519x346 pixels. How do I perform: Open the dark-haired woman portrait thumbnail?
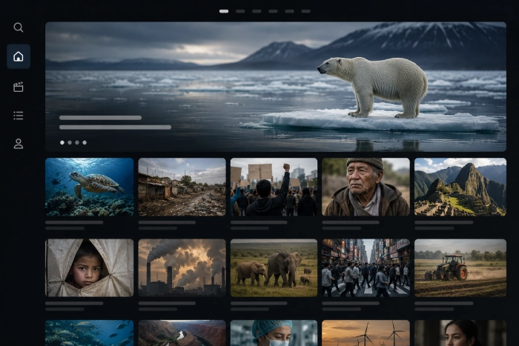pos(460,333)
